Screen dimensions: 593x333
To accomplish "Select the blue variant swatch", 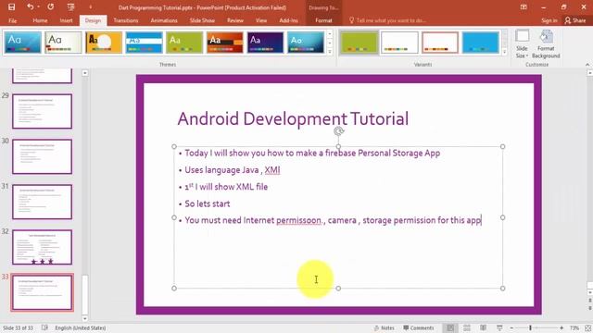I will (x=481, y=43).
